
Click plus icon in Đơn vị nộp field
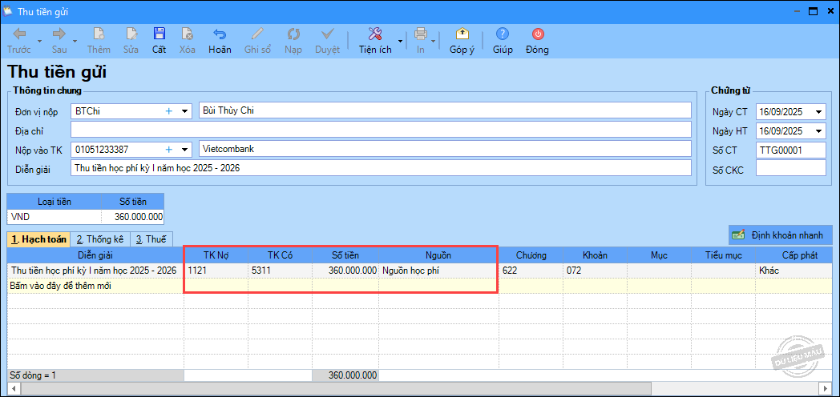click(x=169, y=110)
